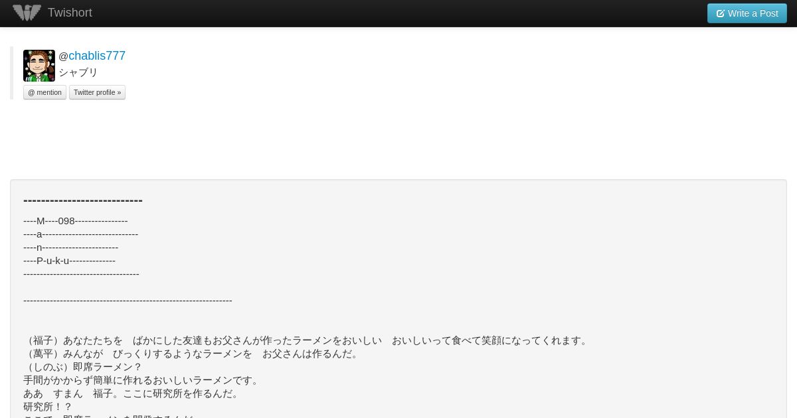Click the line starting 手間がかからず
The width and height of the screenshot is (797, 418).
click(x=143, y=380)
